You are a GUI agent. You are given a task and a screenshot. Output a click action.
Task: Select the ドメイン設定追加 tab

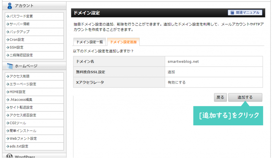tap(123, 42)
